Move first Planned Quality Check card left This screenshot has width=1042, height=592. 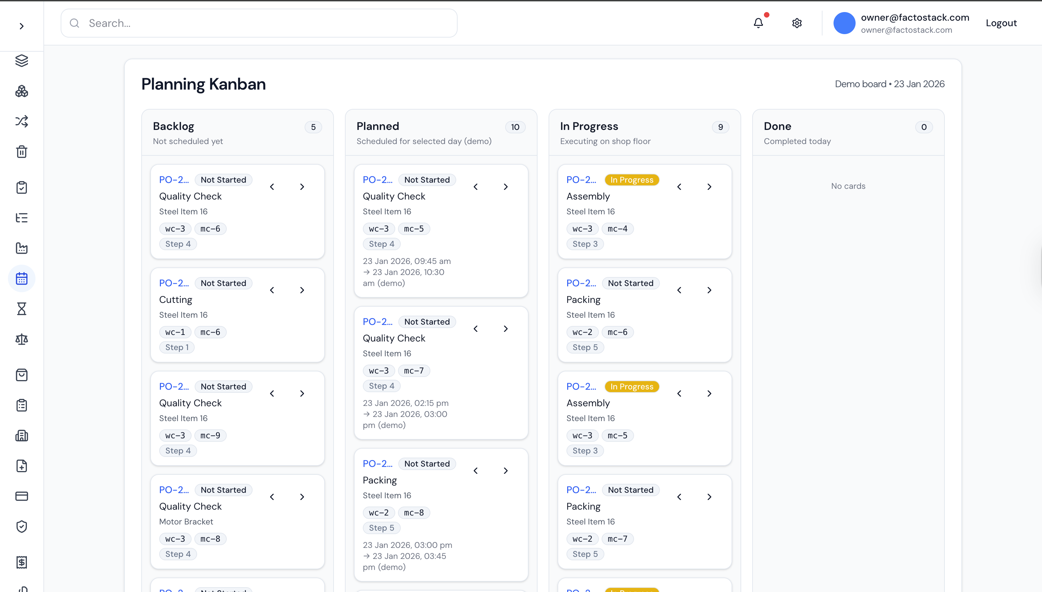point(476,187)
